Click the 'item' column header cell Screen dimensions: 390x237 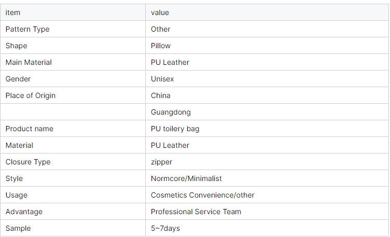(x=13, y=12)
